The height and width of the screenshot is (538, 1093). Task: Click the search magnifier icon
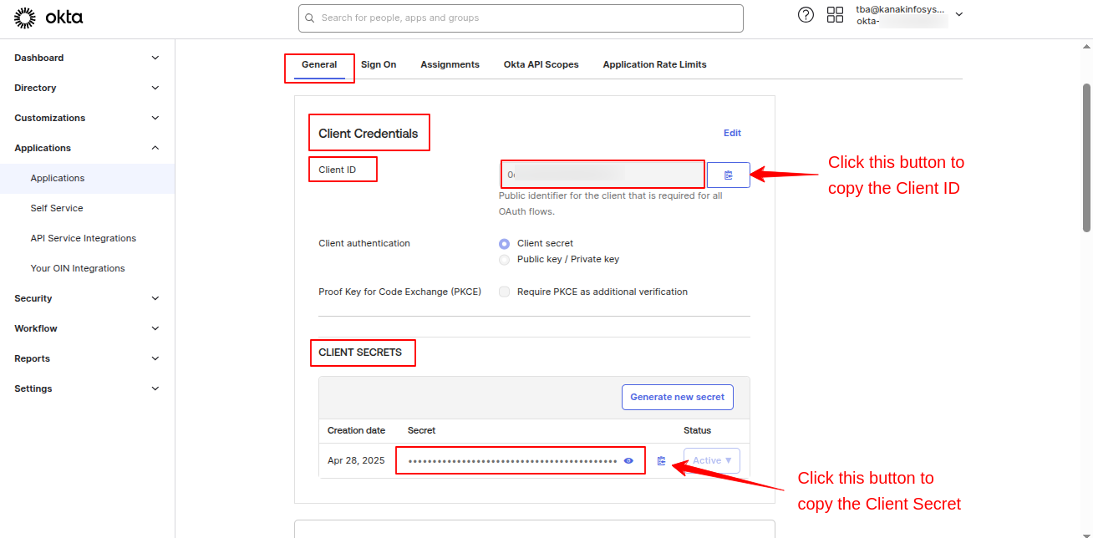310,18
